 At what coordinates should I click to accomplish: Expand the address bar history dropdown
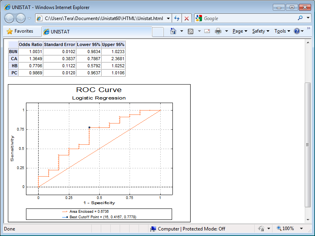[169, 18]
